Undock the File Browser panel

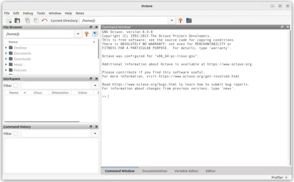click(91, 27)
